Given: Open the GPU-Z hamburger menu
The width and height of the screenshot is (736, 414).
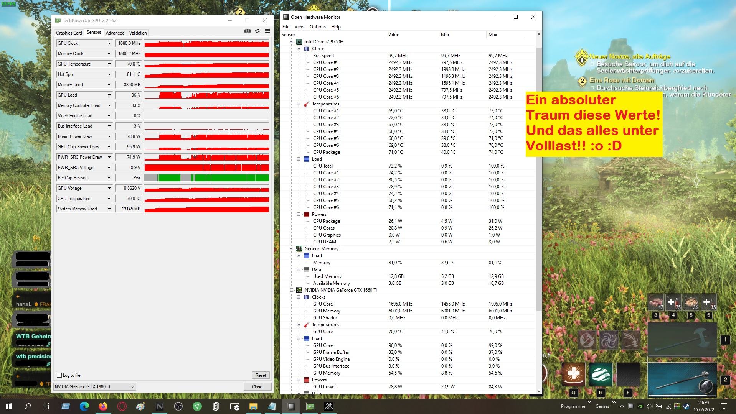Looking at the screenshot, I should [x=267, y=31].
